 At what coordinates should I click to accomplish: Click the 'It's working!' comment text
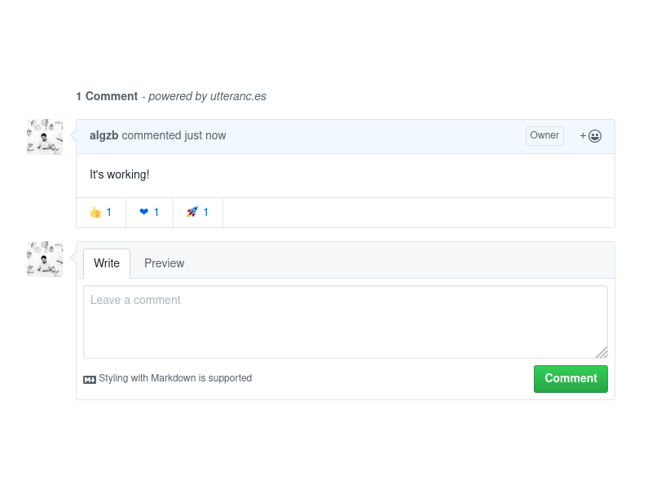119,174
